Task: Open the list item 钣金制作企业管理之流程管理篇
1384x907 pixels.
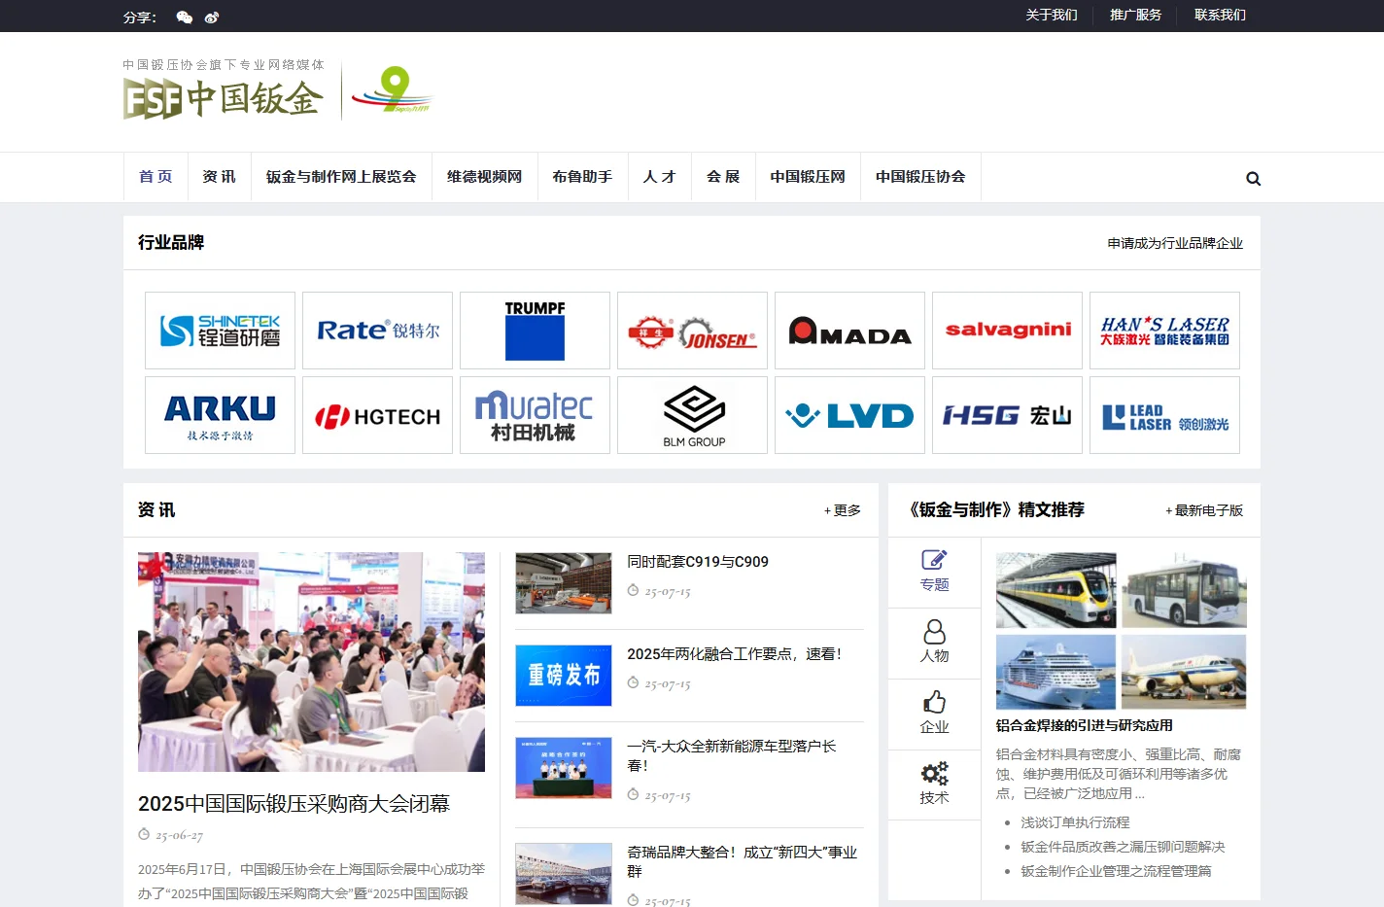Action: [1116, 871]
